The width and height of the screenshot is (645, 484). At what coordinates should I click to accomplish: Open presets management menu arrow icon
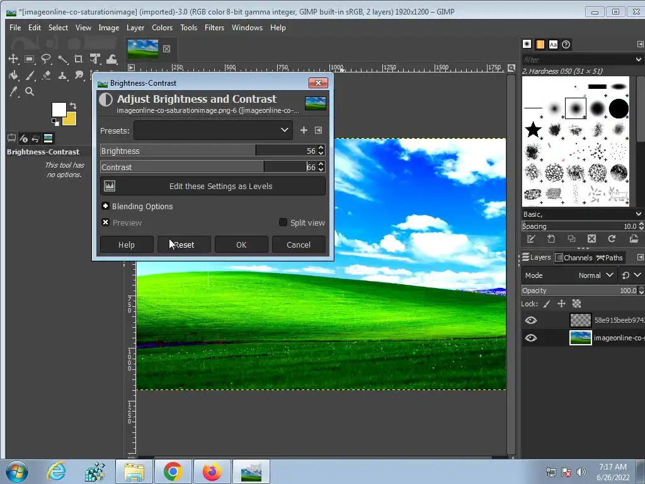(x=318, y=130)
